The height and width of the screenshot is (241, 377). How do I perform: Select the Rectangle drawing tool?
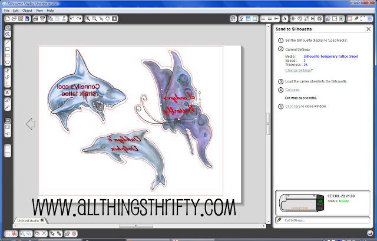click(x=8, y=49)
